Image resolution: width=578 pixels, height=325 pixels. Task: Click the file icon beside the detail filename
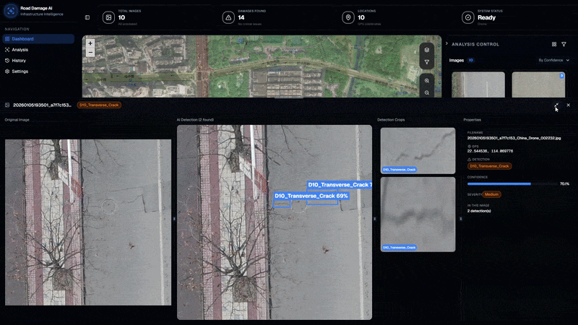click(x=7, y=105)
